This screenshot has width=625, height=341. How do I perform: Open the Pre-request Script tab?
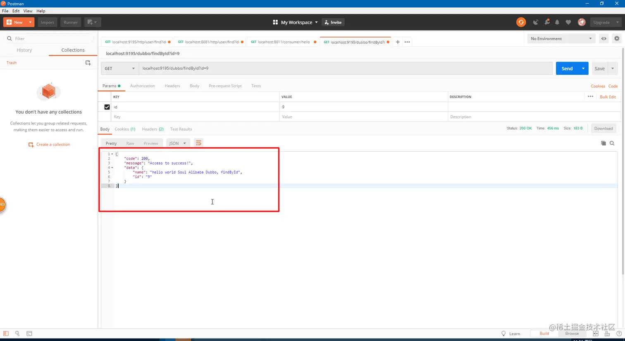[x=225, y=86]
